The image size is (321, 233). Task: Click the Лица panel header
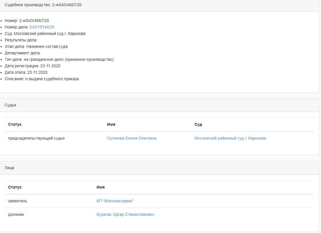point(9,168)
